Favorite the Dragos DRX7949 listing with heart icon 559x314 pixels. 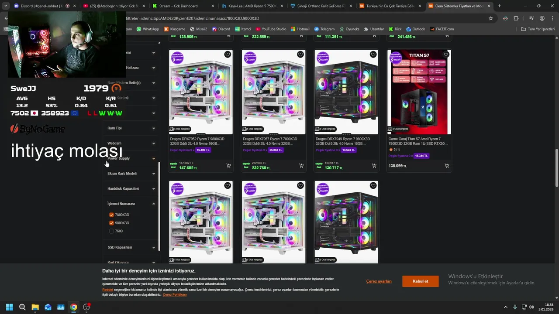(373, 55)
